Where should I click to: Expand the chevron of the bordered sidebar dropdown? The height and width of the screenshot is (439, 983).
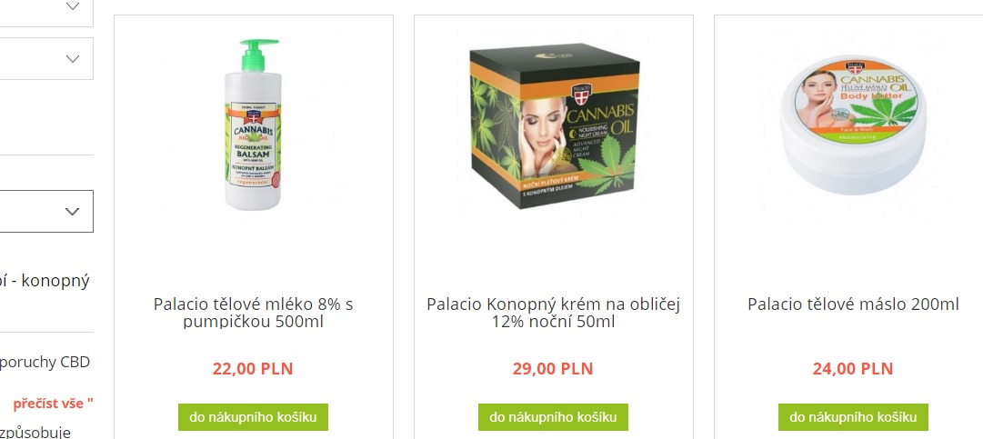[73, 211]
